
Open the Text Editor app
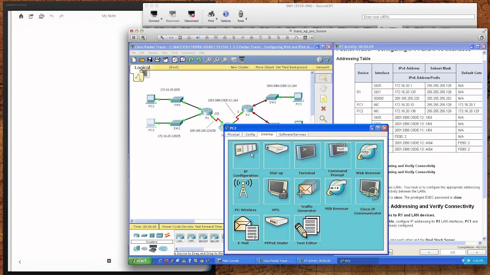pos(307,228)
